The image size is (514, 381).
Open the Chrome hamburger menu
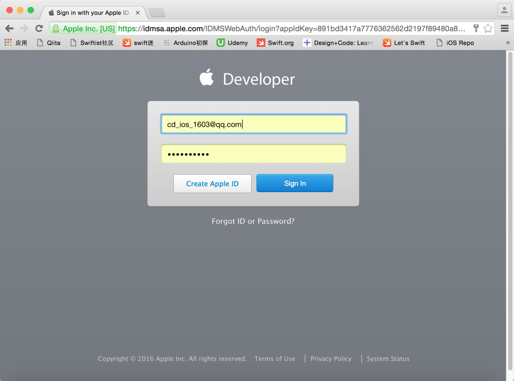point(504,28)
